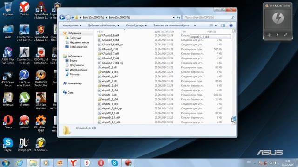Open ASUS Vibe Fun Center shortcut
The height and width of the screenshot is (167, 298).
pyautogui.click(x=8, y=55)
